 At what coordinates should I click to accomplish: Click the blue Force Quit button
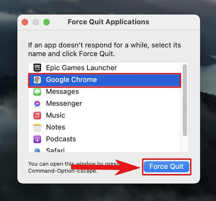(x=167, y=167)
